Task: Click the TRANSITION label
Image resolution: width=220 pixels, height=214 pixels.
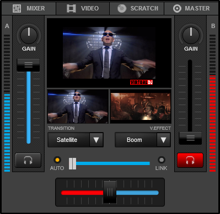Action: 61,128
